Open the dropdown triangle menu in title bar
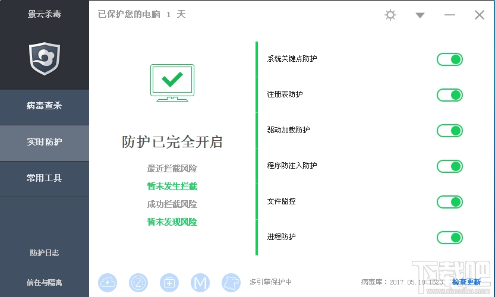 tap(420, 15)
